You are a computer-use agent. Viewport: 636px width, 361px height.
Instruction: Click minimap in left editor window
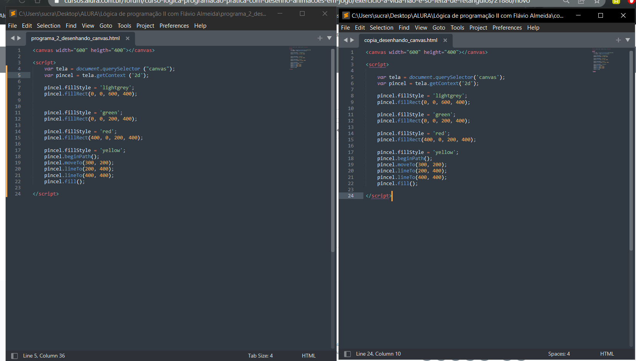[300, 58]
